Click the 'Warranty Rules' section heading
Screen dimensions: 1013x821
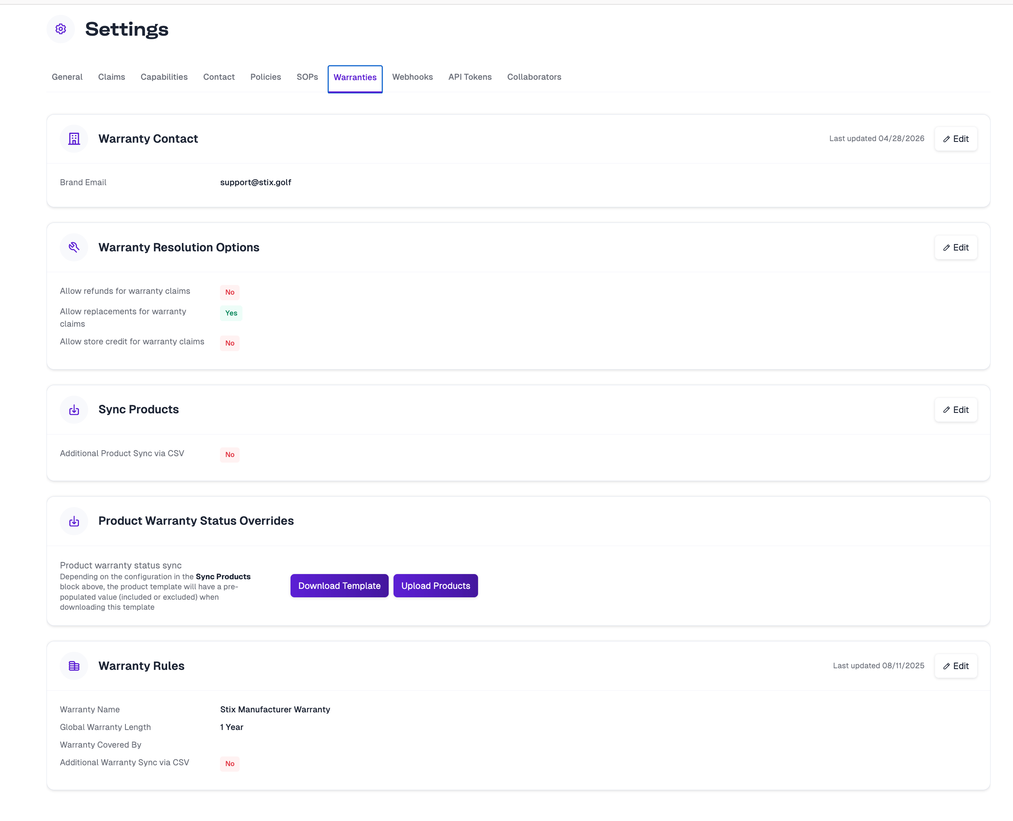[141, 666]
